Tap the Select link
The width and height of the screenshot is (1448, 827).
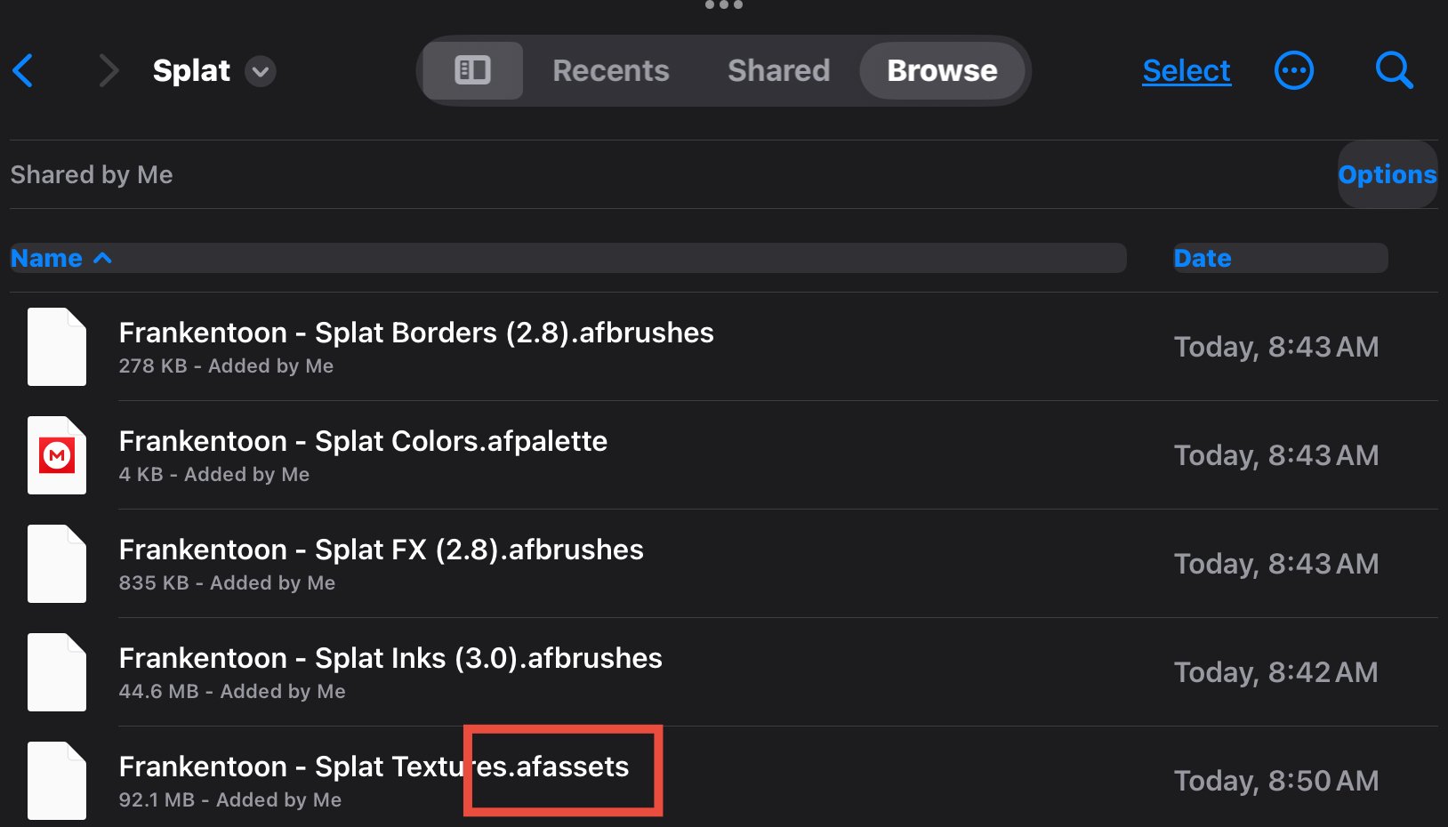pyautogui.click(x=1187, y=70)
